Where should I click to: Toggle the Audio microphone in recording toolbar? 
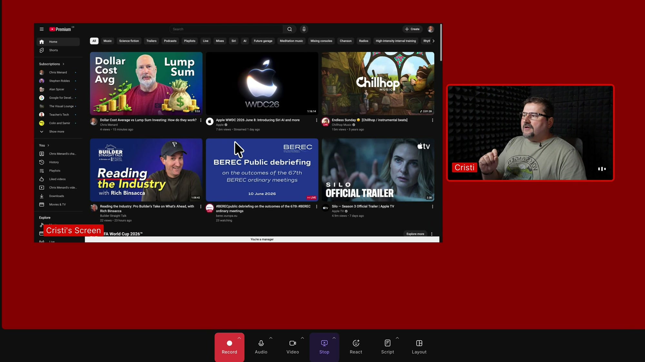coord(261,347)
